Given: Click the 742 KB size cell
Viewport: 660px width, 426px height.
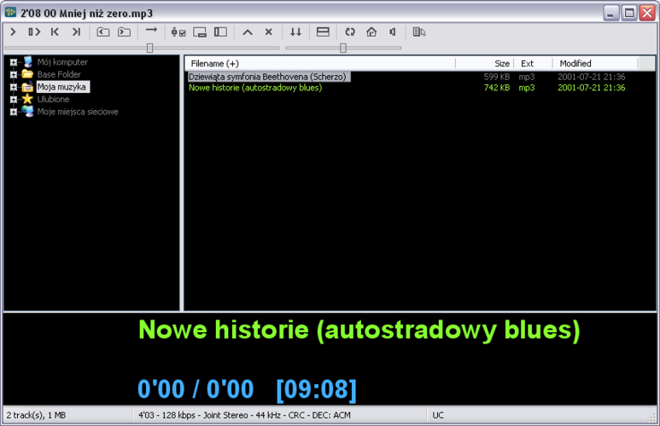Looking at the screenshot, I should click(x=497, y=88).
